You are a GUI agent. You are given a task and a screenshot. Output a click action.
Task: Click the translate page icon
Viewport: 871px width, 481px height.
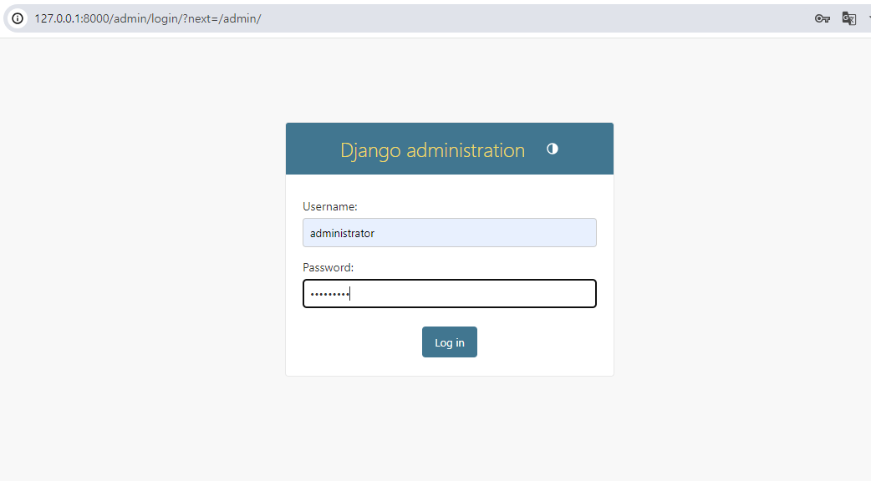click(848, 18)
